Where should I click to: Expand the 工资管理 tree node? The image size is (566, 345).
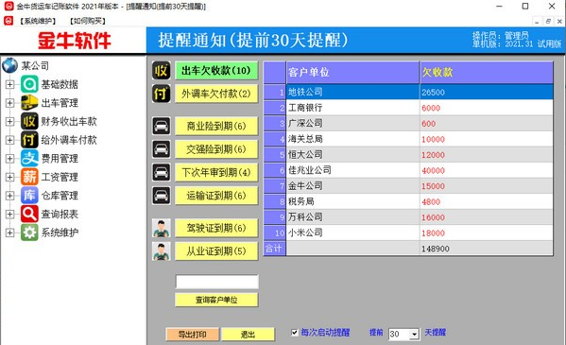9,177
